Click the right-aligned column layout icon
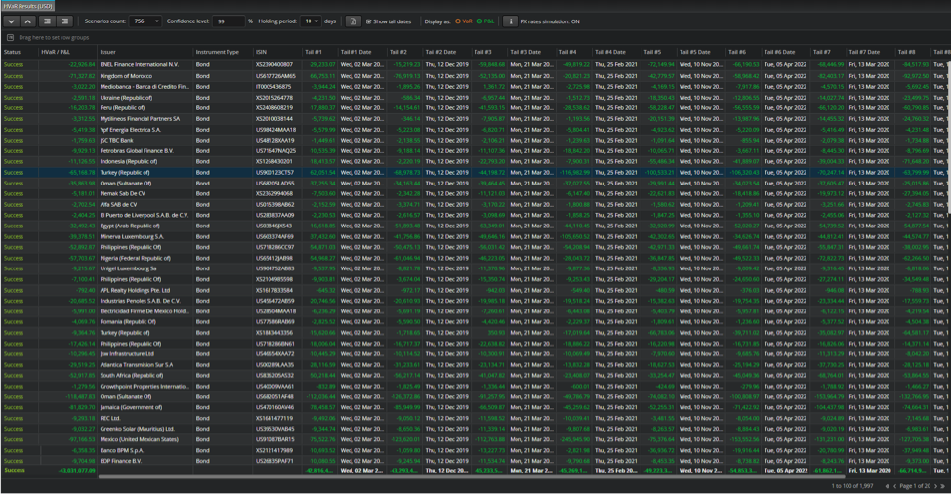 (64, 21)
